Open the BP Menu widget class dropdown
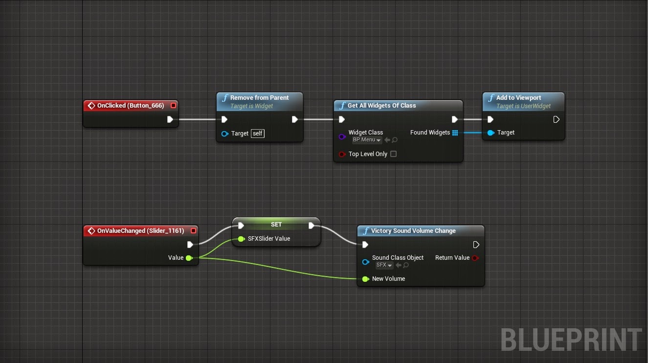The height and width of the screenshot is (363, 648). (366, 139)
